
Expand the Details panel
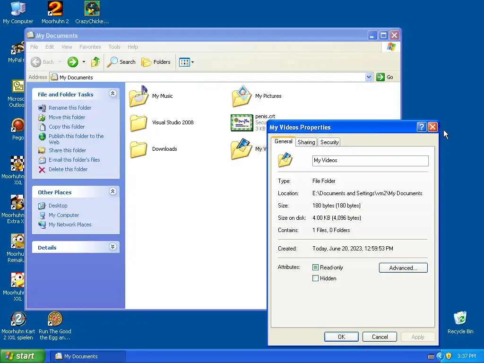pyautogui.click(x=112, y=246)
